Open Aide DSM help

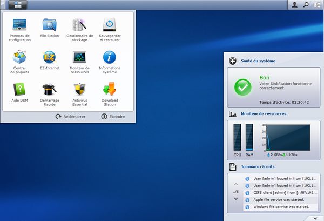coord(19,92)
